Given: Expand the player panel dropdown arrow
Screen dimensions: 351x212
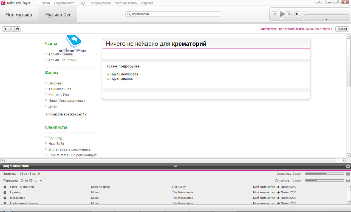Looking at the screenshot, I should (326, 19).
